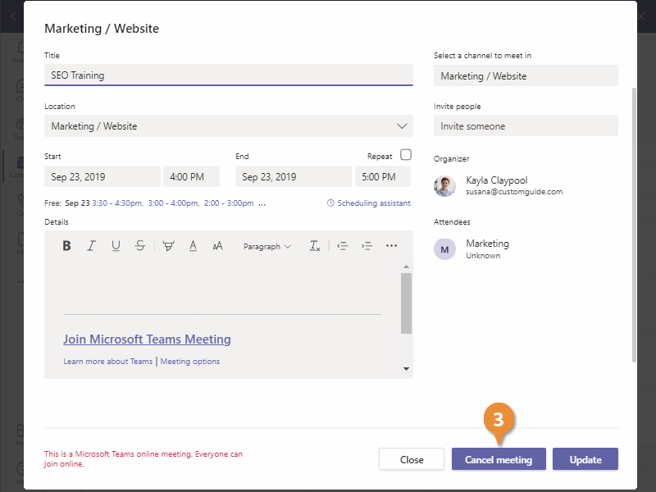Open the Paragraph style dropdown

(x=266, y=246)
